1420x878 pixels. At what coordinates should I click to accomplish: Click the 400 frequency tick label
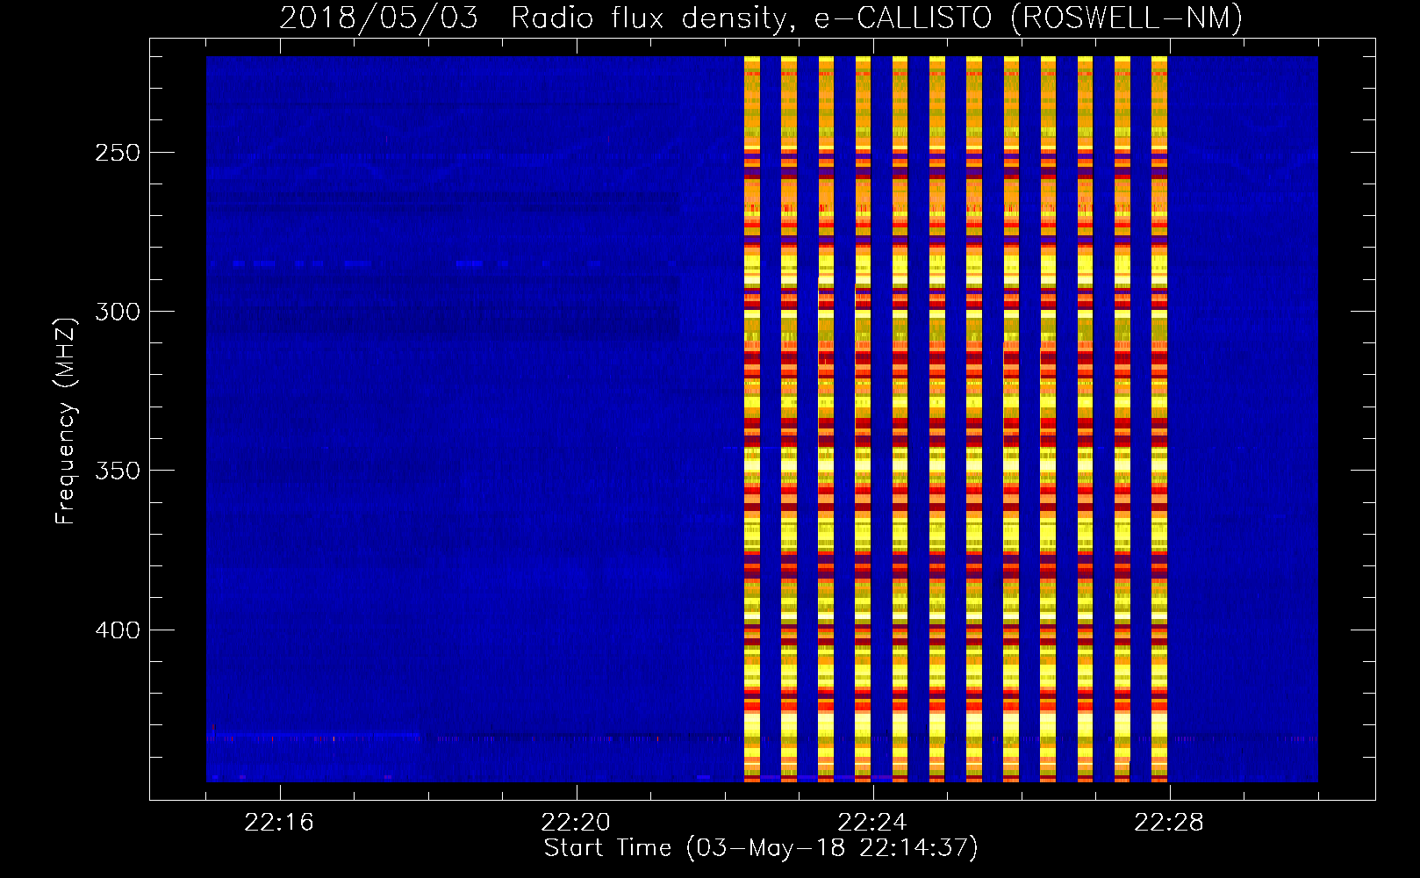(x=117, y=630)
